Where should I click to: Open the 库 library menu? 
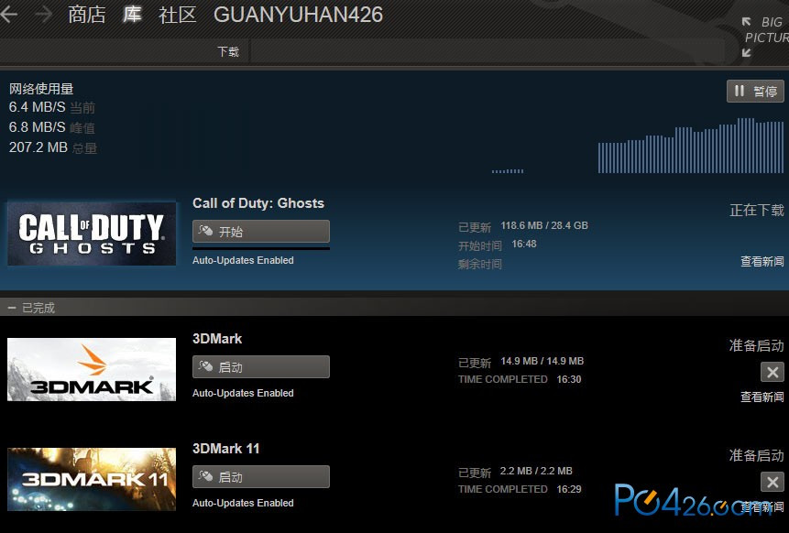coord(132,14)
